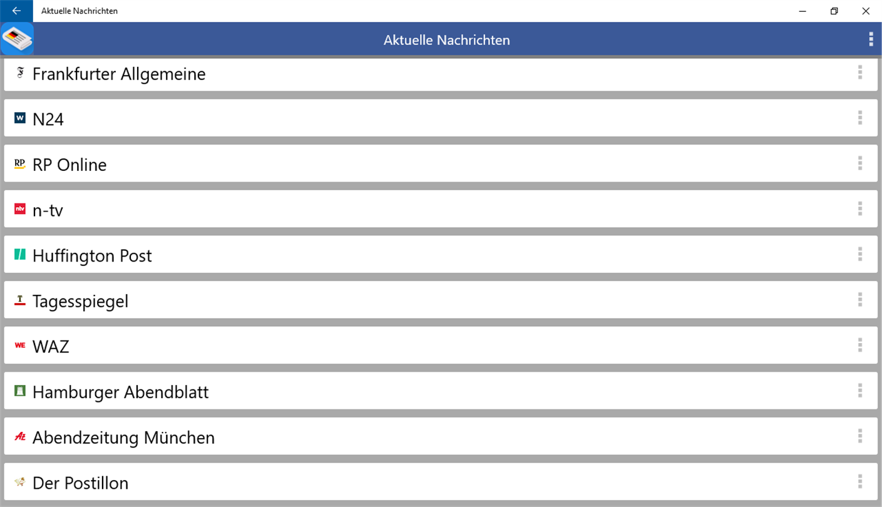Open options menu for Frankfurter Allgemeine

(860, 73)
